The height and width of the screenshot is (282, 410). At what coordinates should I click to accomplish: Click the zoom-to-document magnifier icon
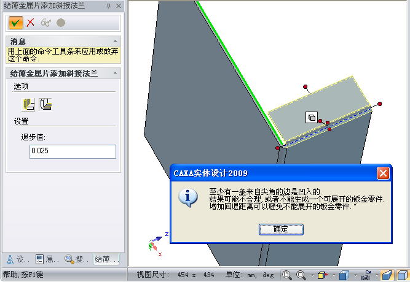(287, 275)
